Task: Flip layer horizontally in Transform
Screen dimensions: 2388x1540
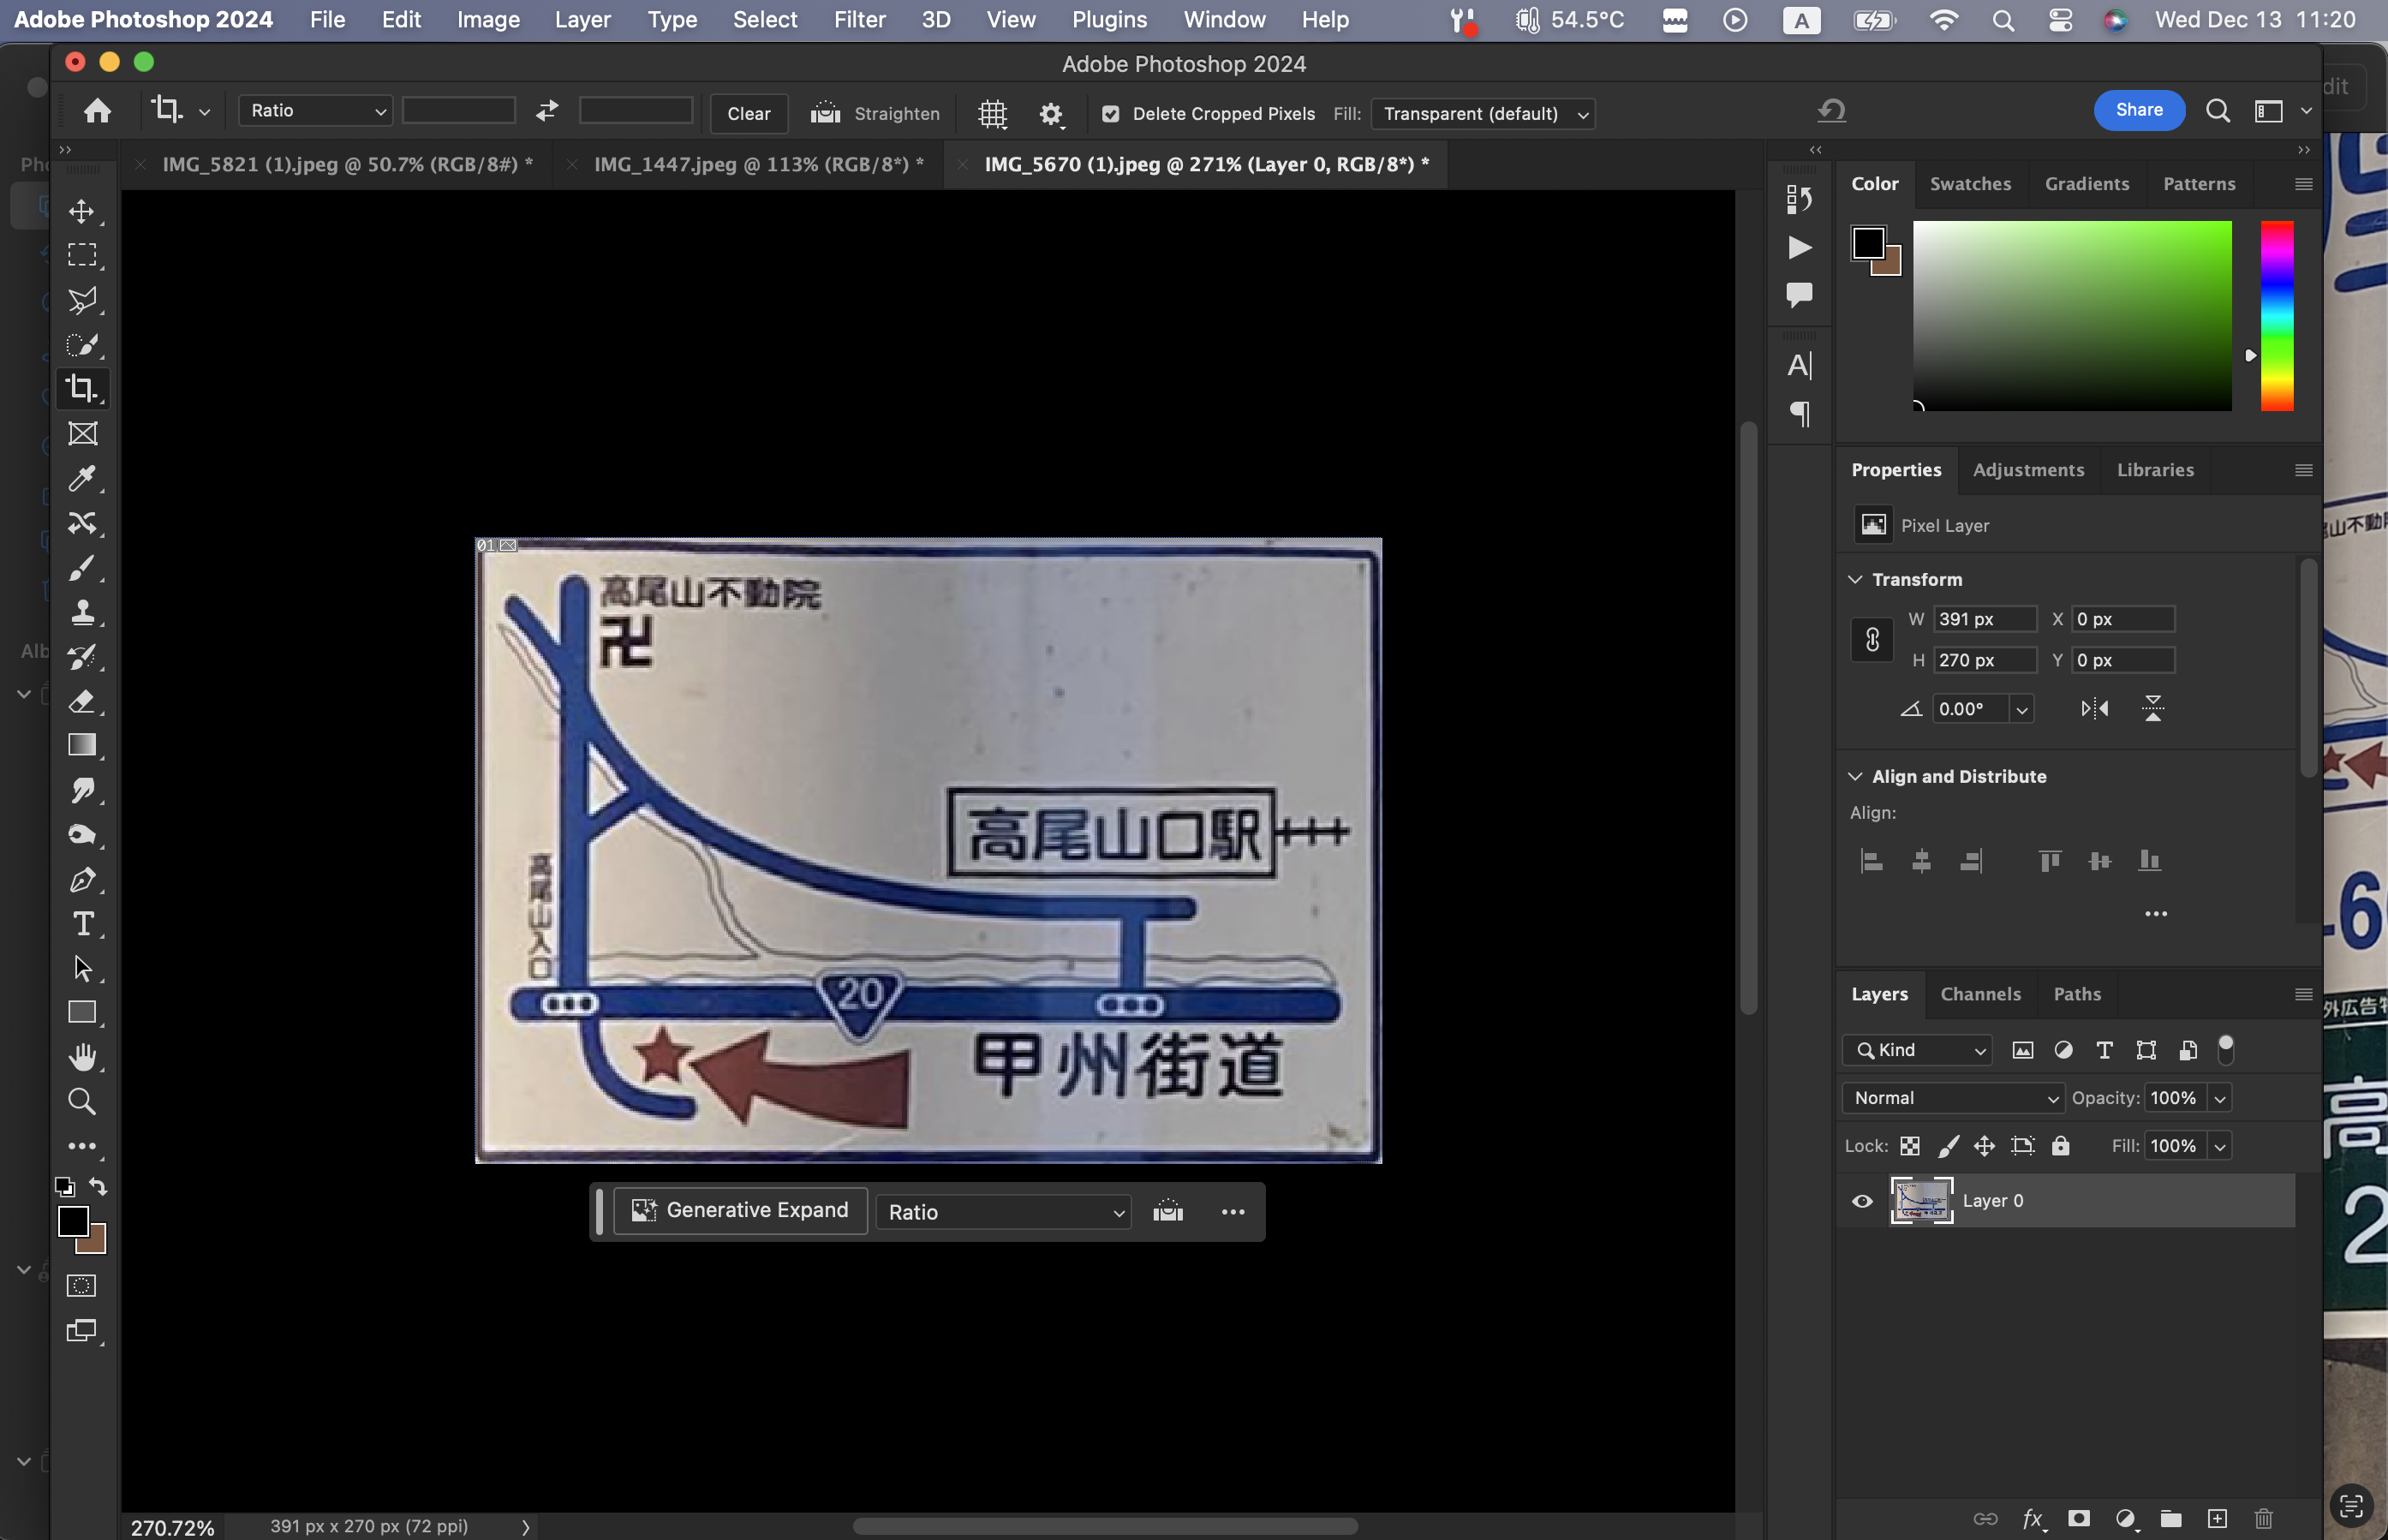Action: [x=2094, y=709]
